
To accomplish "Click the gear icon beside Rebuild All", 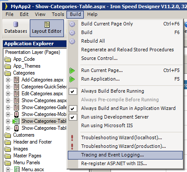I will pyautogui.click(x=72, y=41).
